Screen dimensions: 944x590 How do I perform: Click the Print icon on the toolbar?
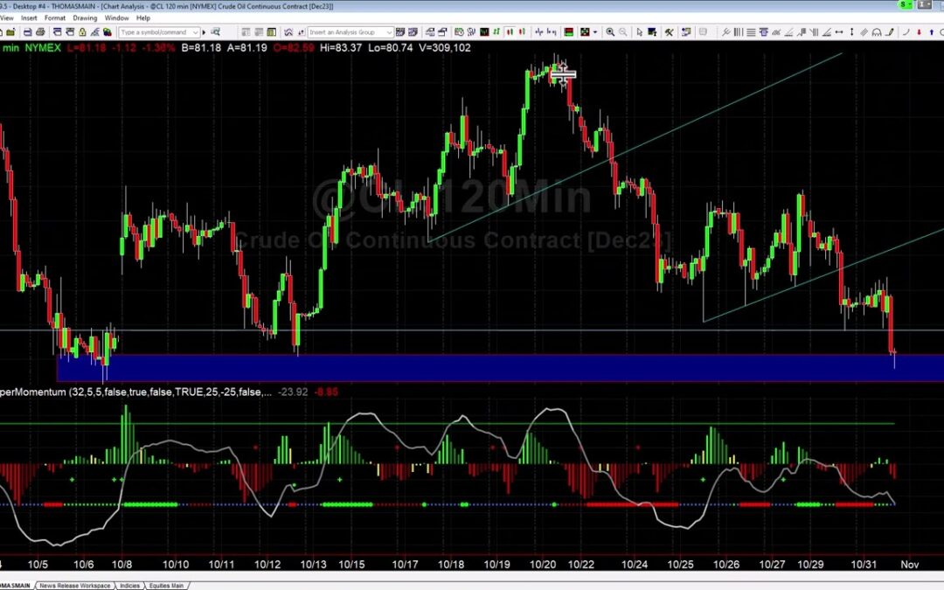coord(40,32)
